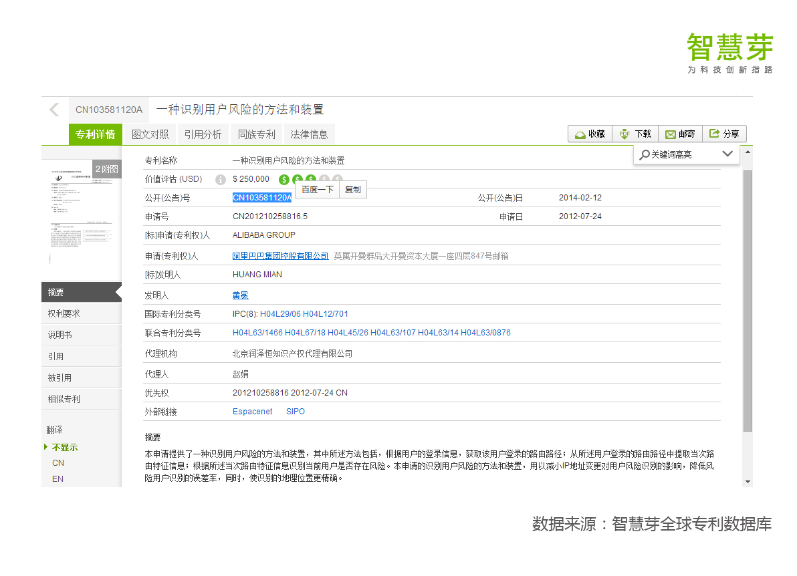Download the patent PDF via 下载
The image size is (797, 576).
pyautogui.click(x=635, y=134)
